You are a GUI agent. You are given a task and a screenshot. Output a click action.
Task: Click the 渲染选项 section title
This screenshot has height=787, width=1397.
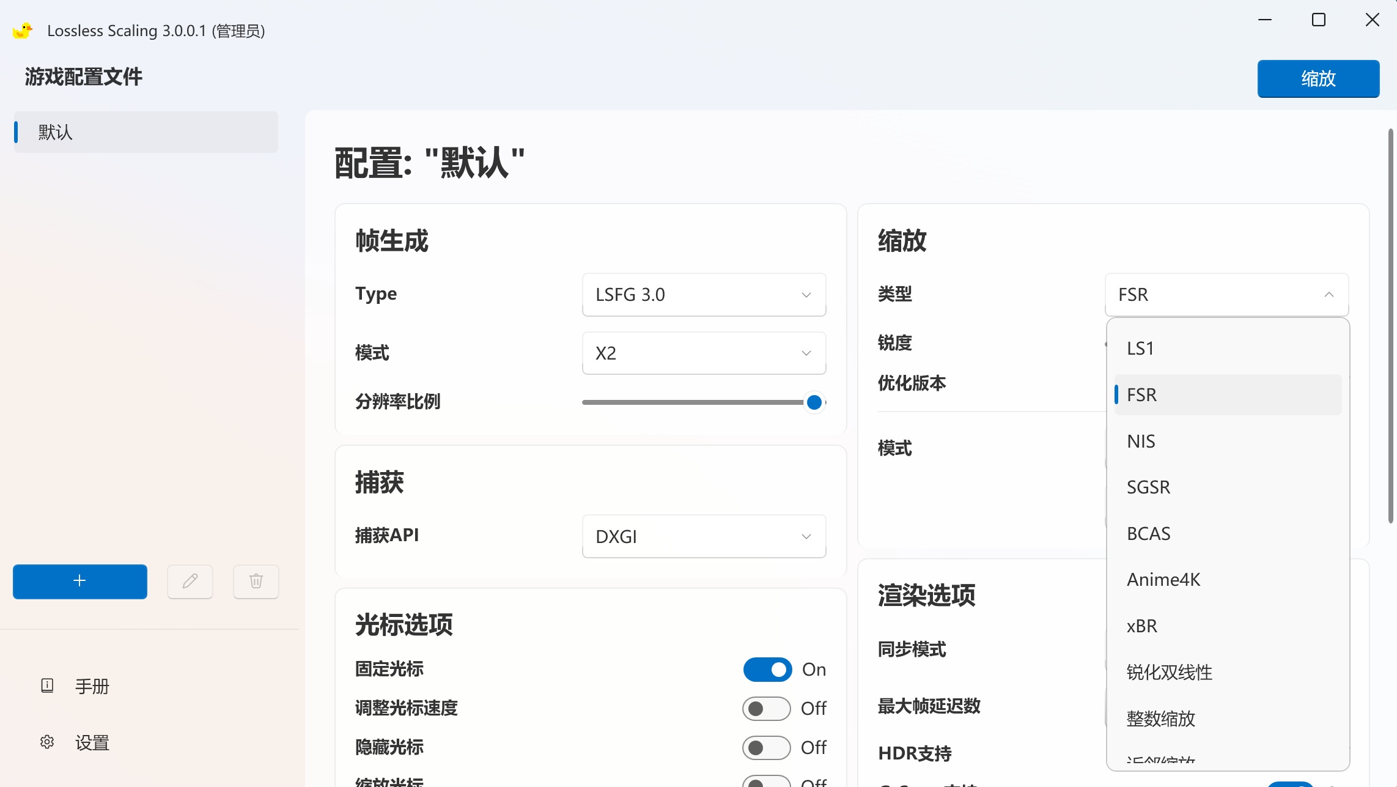[x=927, y=596]
